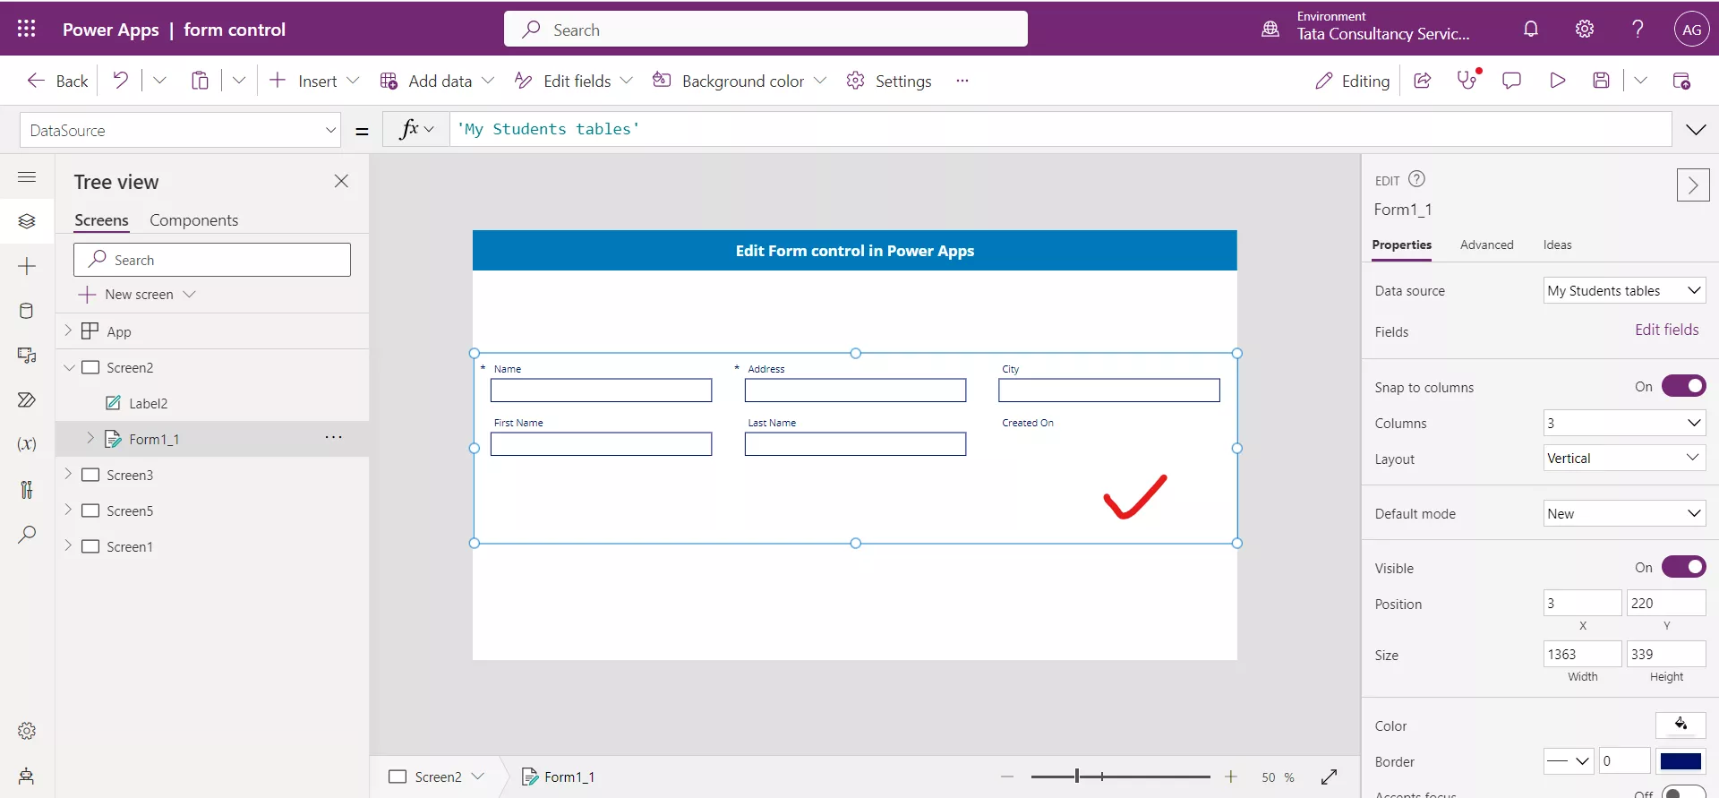Open the rail settings gear icon
This screenshot has width=1719, height=798.
coord(27,731)
